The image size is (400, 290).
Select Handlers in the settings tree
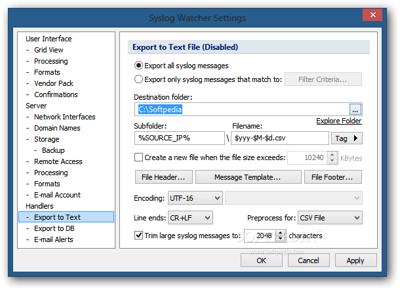39,206
